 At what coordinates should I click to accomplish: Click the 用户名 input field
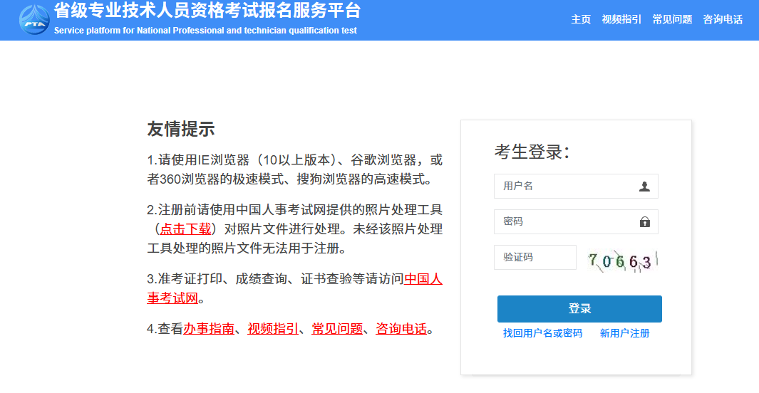coord(567,187)
